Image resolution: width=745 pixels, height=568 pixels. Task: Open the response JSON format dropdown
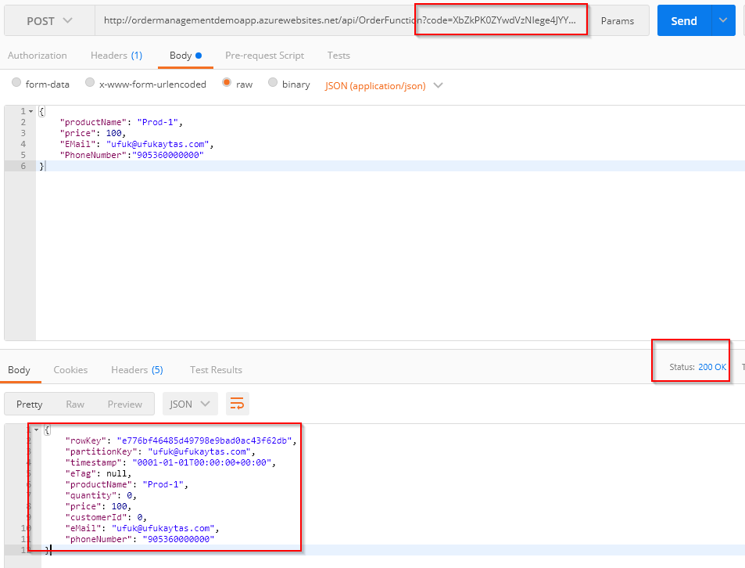(x=190, y=404)
